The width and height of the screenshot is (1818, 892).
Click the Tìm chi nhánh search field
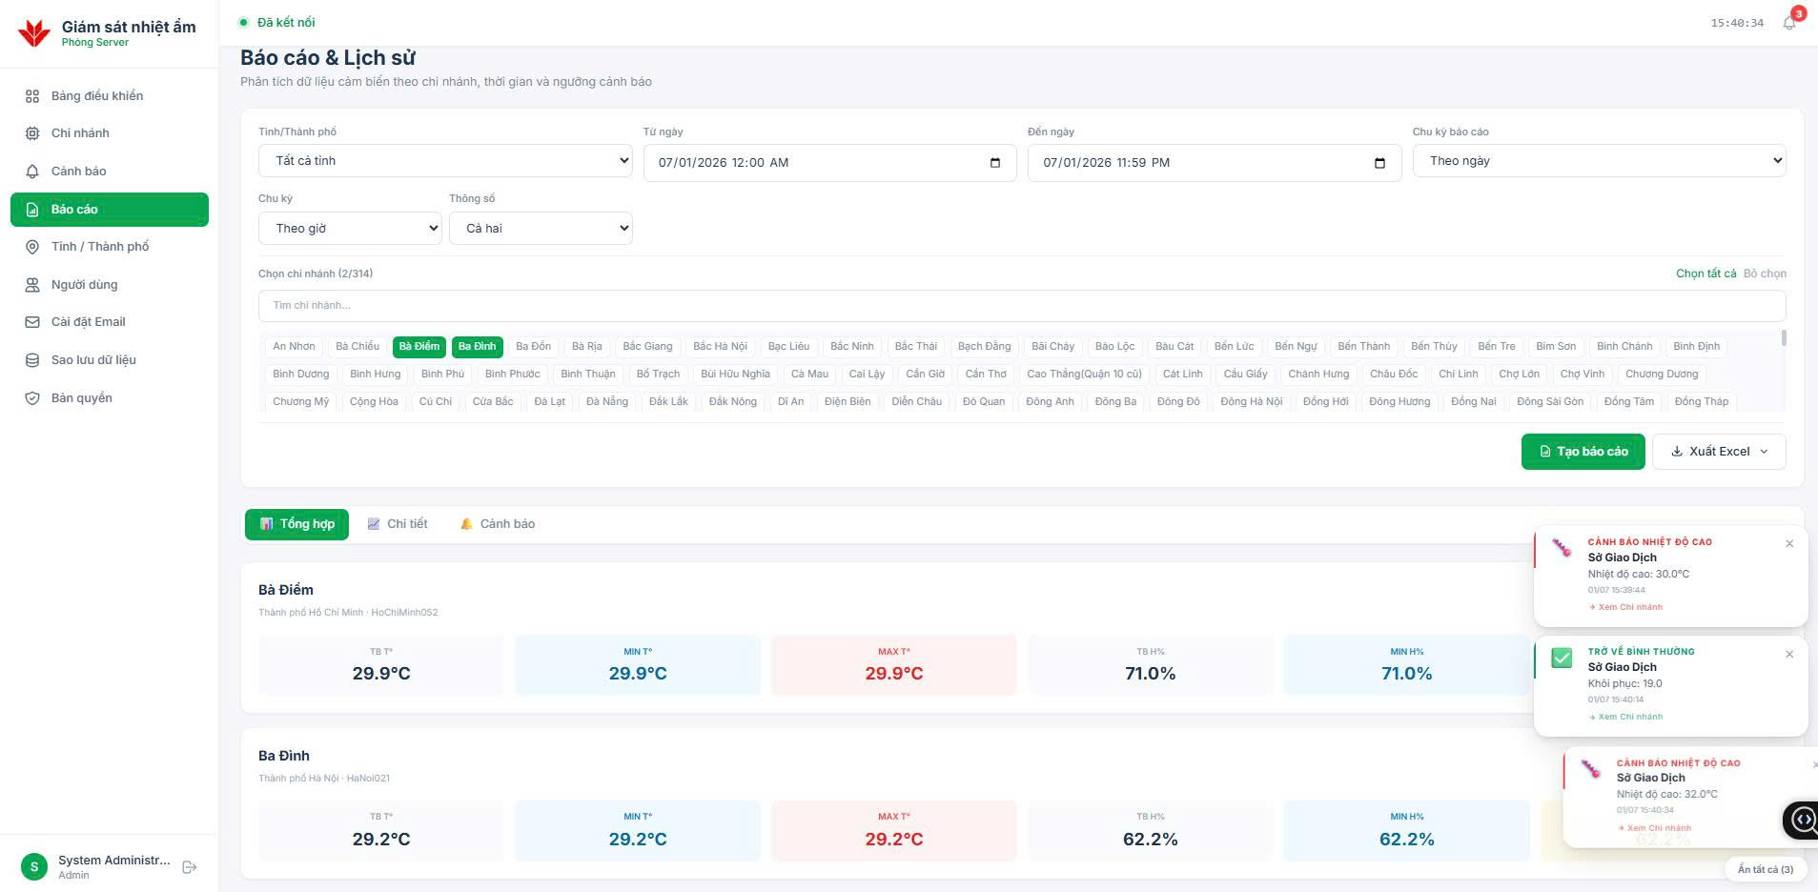1021,306
